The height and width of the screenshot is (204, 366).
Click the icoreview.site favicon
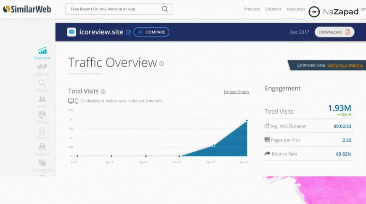[72, 32]
